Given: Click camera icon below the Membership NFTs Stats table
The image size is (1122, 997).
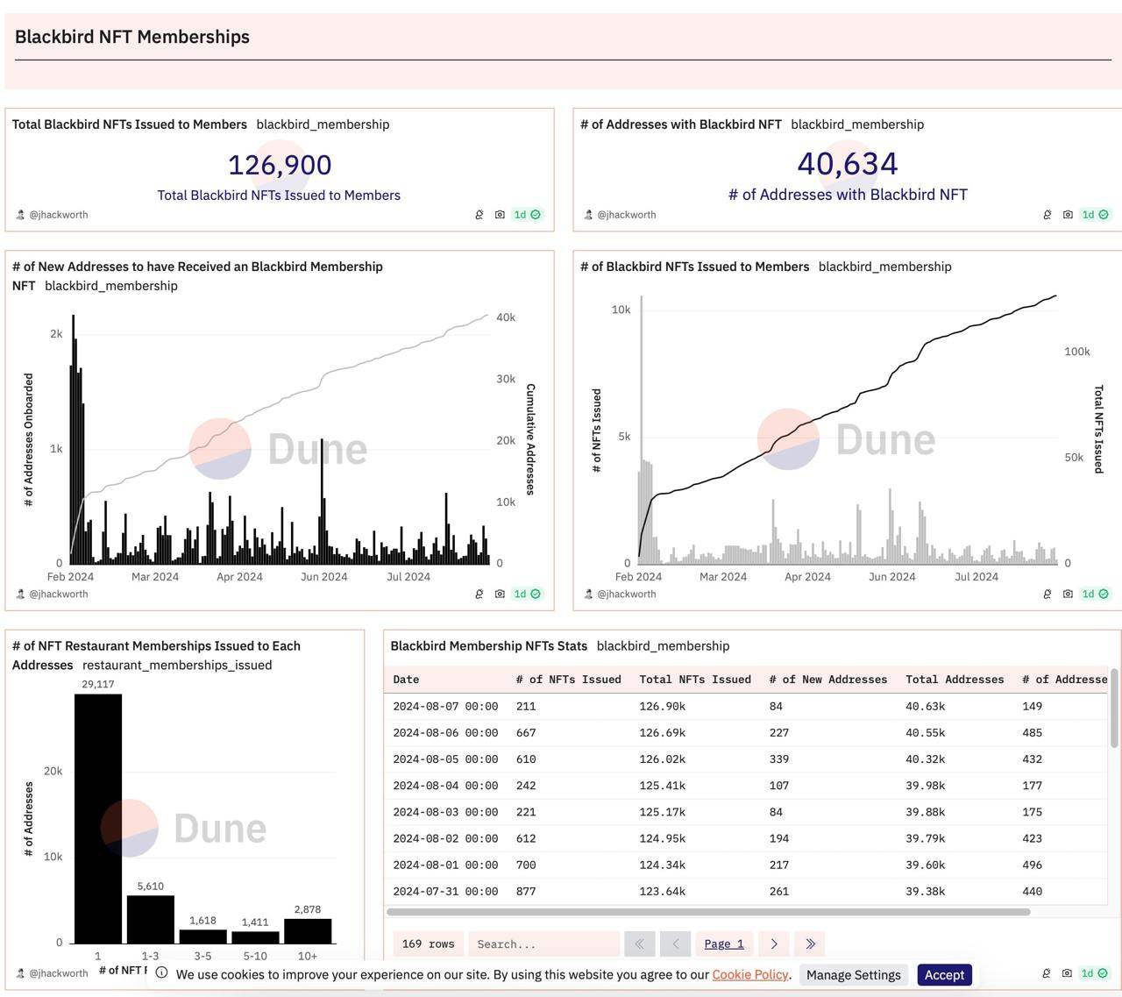Looking at the screenshot, I should pos(1067,973).
